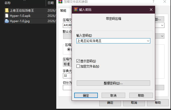Screen dimensions: 171x110
Task: Click the WinRAR icon in the 输入密码 title bar
Action: 76,10
